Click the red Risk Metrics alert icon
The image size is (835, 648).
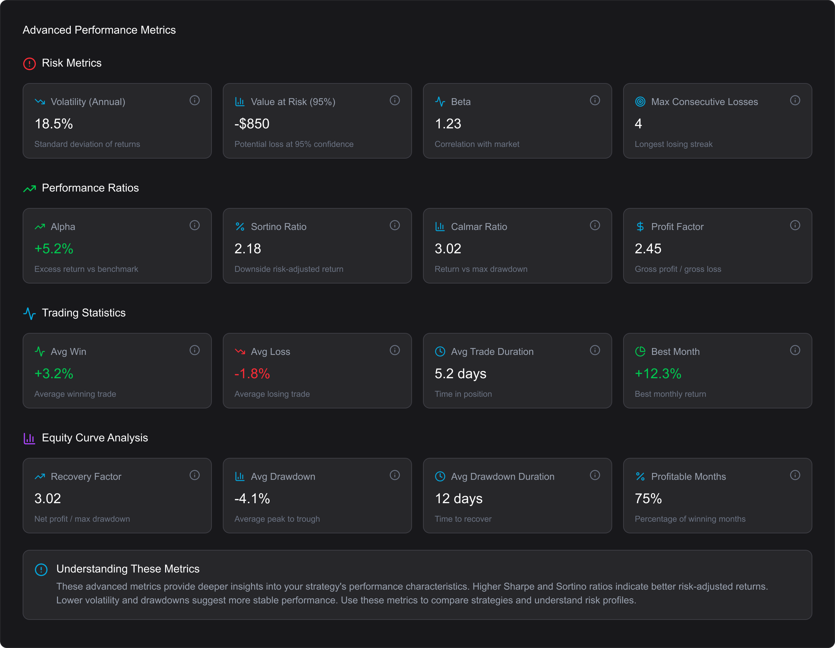point(30,63)
